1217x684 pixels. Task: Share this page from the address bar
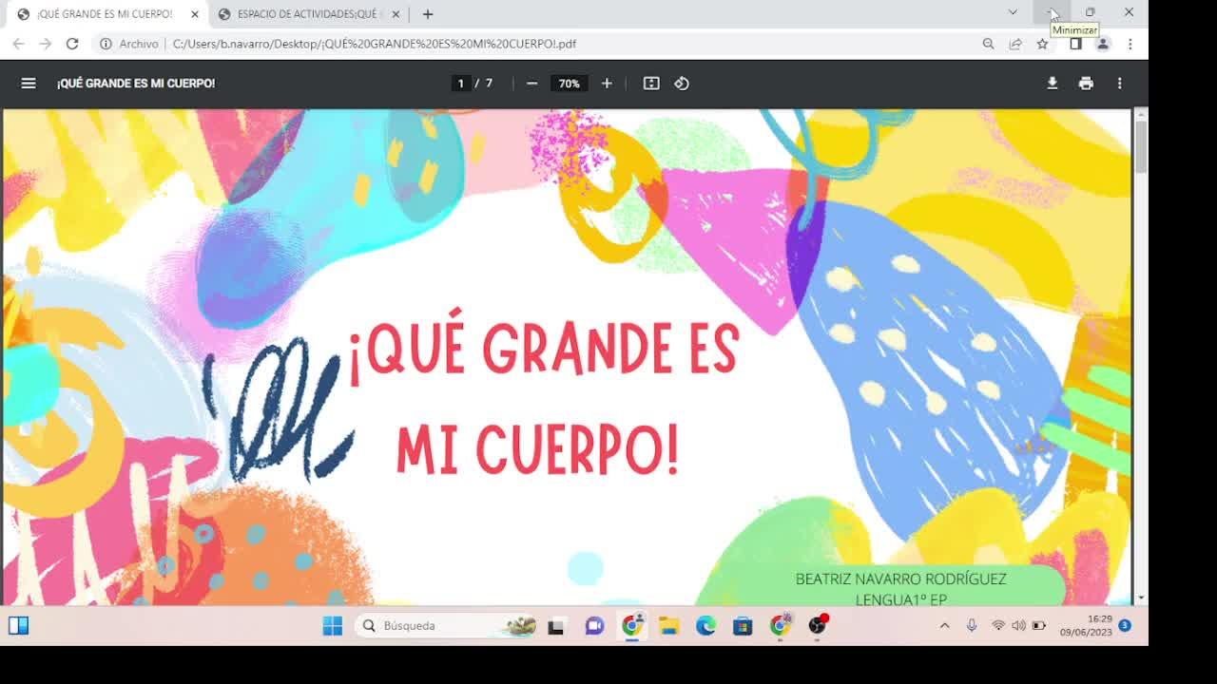pos(1015,44)
